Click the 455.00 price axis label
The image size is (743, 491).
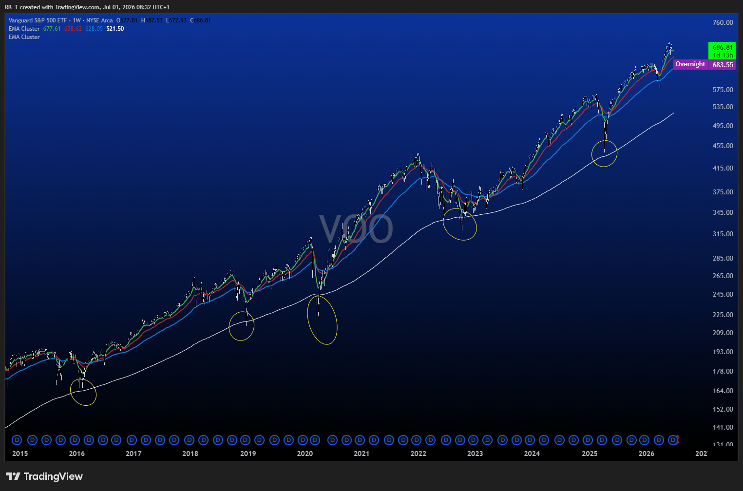(723, 146)
